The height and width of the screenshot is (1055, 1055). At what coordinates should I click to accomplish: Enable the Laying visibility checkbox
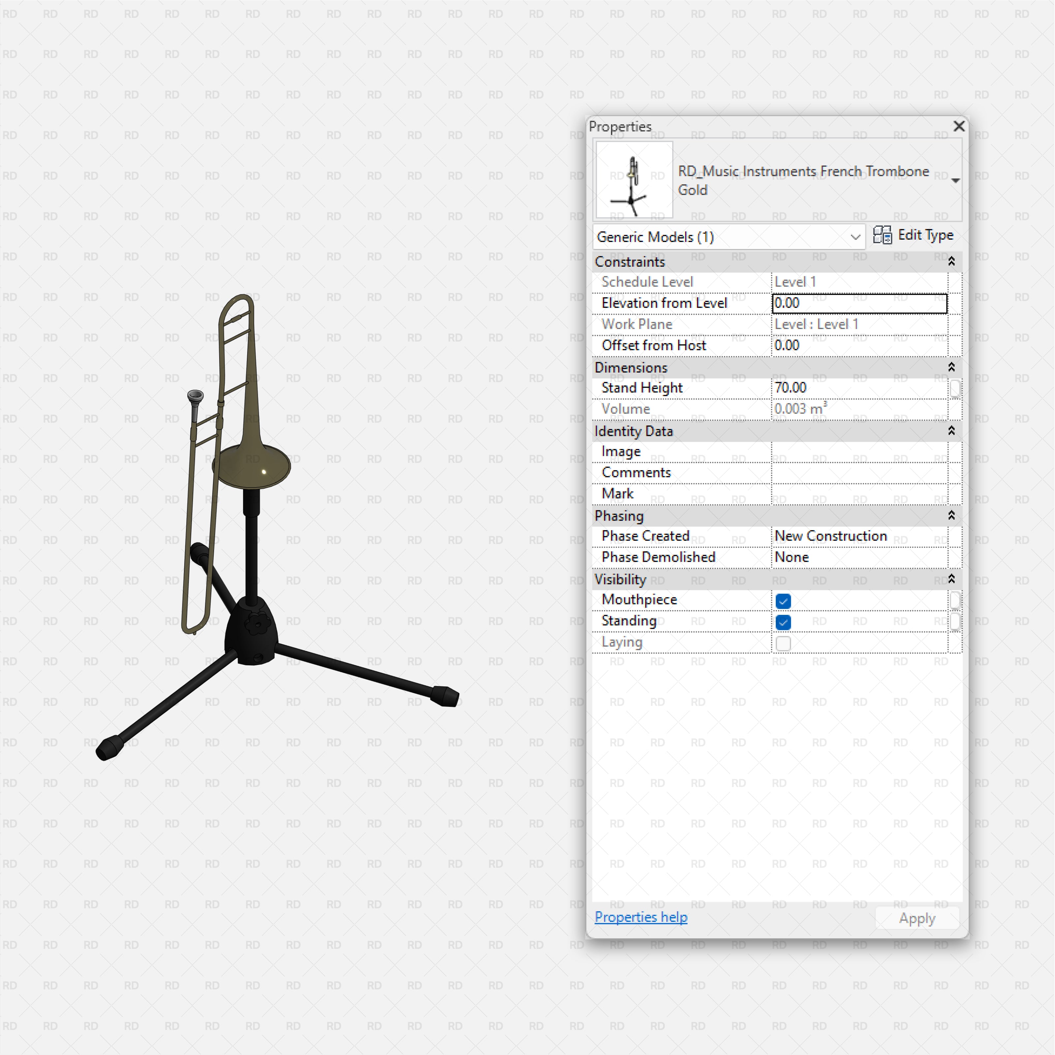[782, 643]
